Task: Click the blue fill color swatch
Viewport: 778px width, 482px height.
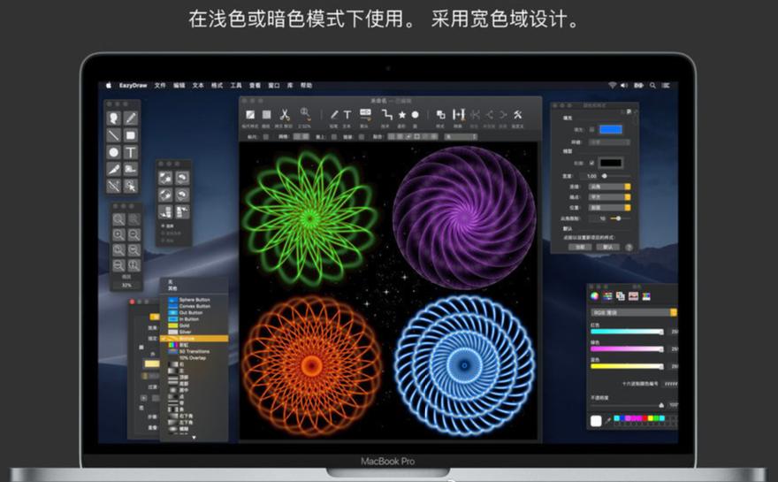Action: coord(611,129)
